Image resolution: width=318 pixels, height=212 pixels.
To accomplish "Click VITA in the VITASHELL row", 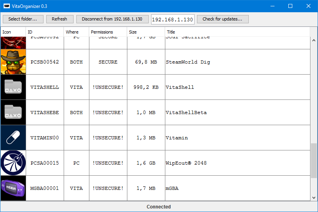I will pyautogui.click(x=76, y=87).
